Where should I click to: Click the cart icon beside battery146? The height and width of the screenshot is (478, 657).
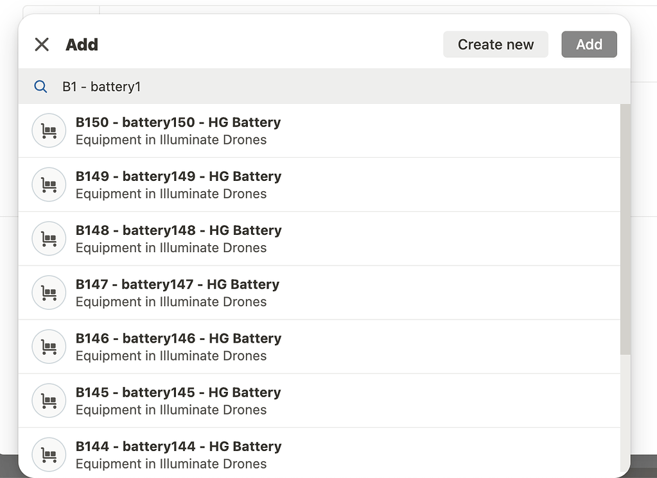tap(49, 346)
